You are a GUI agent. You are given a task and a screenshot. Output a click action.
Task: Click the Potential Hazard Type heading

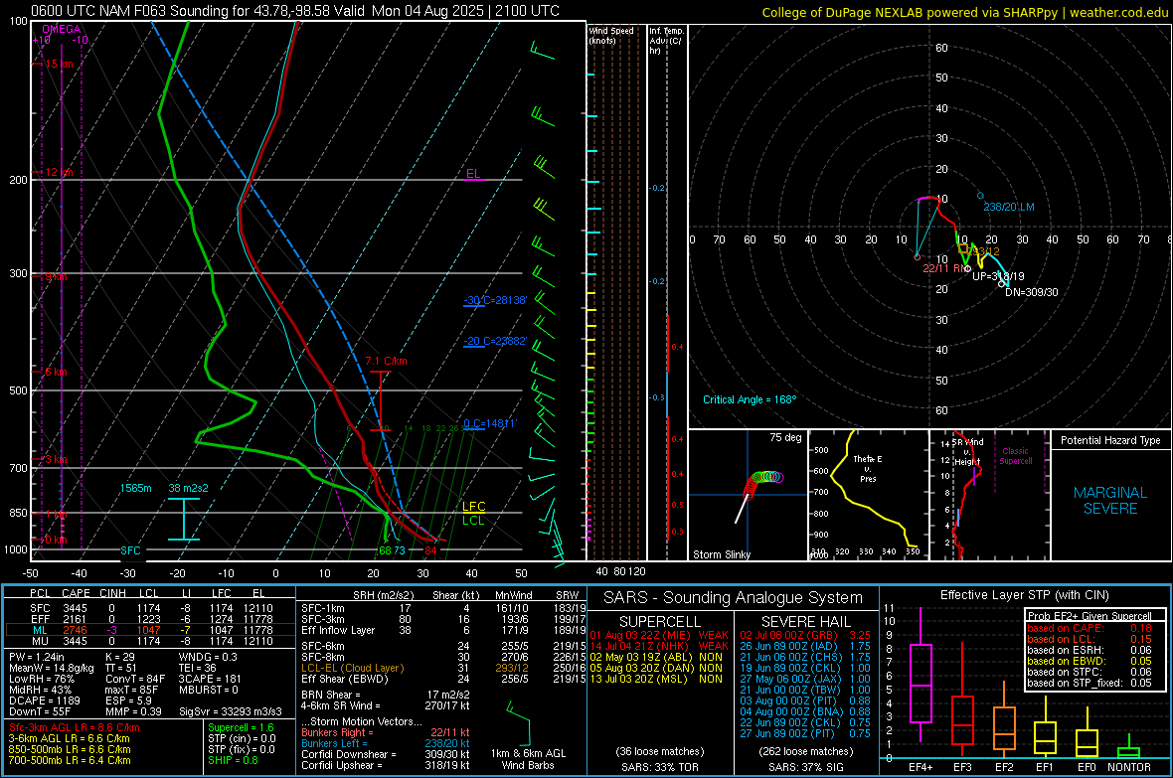tap(1110, 440)
